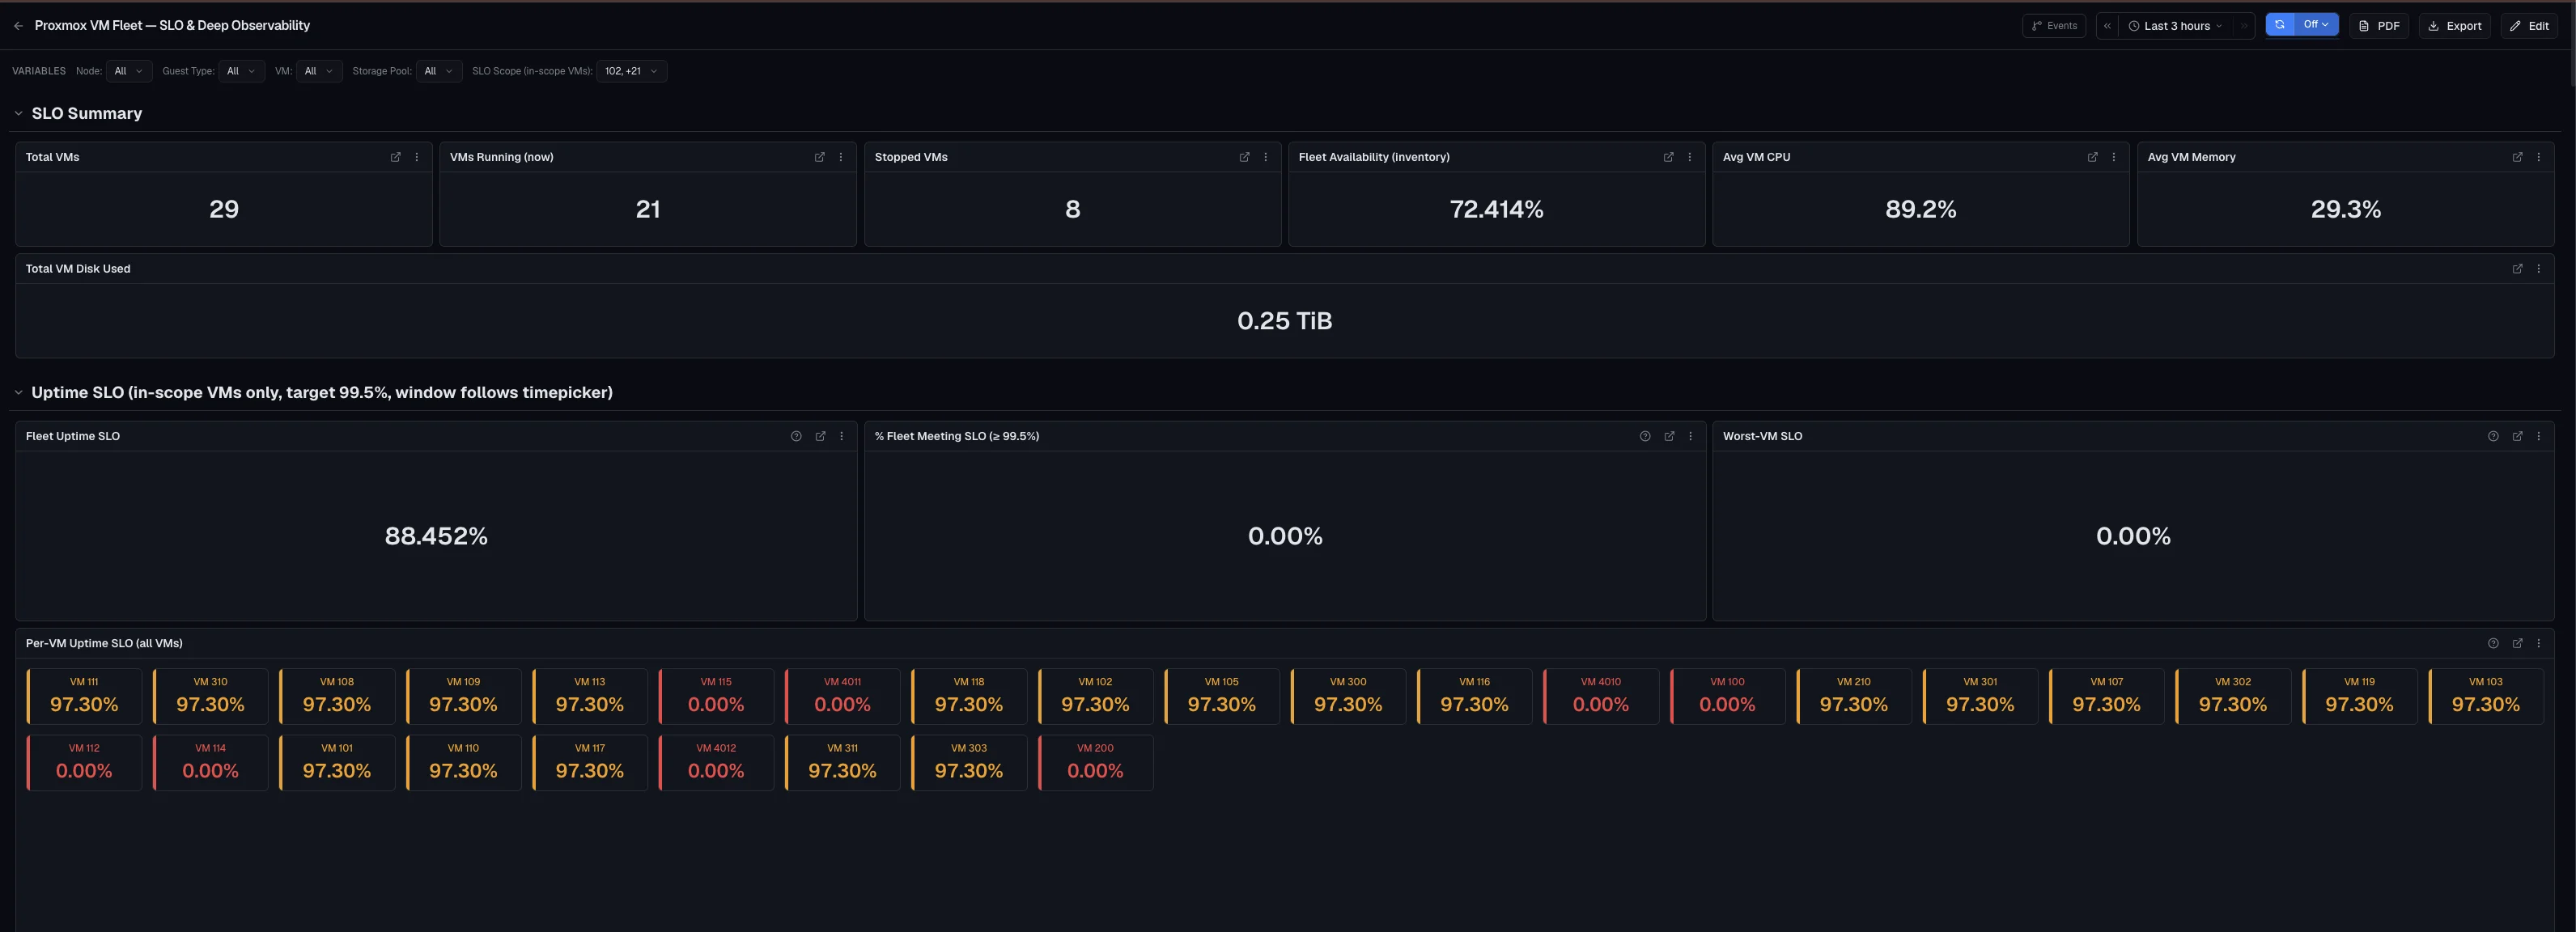Image resolution: width=2576 pixels, height=932 pixels.
Task: Open external link icon on Per-VM Uptime SLO panel
Action: pos(2517,644)
